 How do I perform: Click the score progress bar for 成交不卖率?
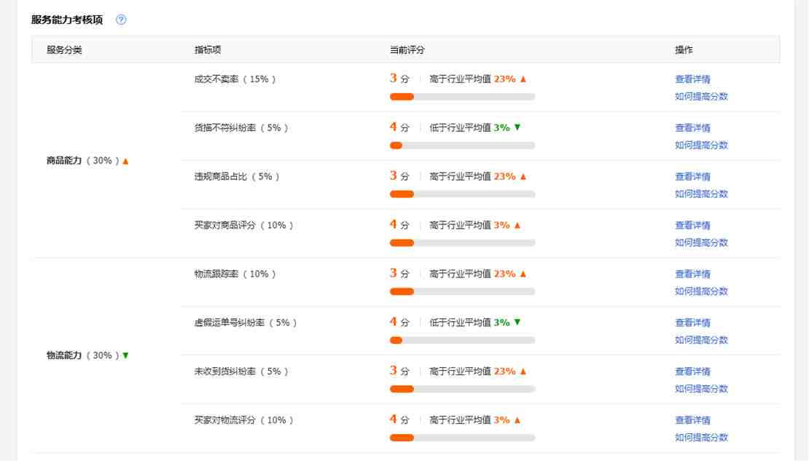[x=462, y=97]
